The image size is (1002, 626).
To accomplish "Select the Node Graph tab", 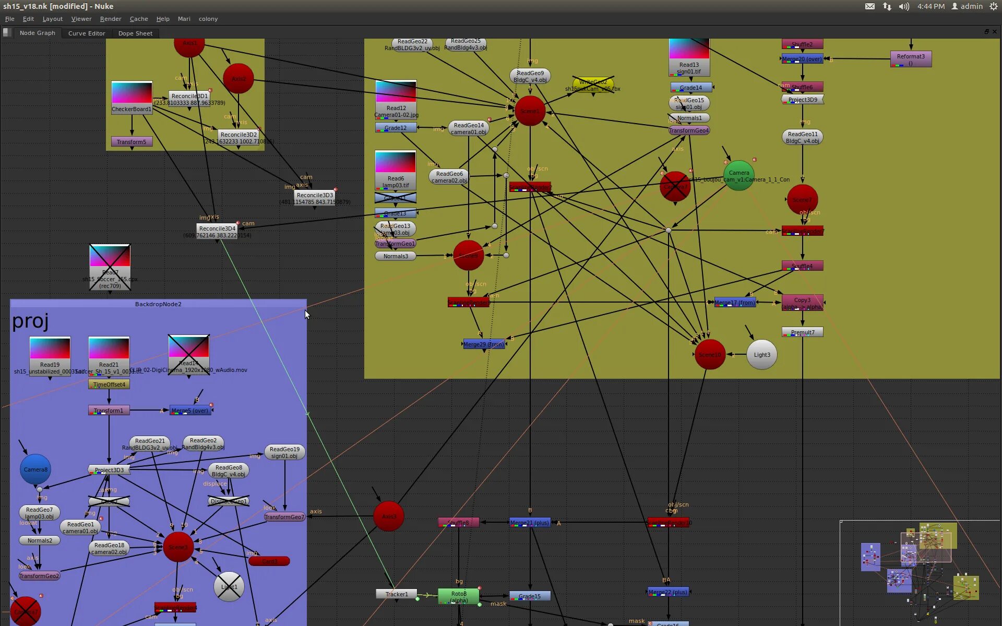I will click(37, 33).
